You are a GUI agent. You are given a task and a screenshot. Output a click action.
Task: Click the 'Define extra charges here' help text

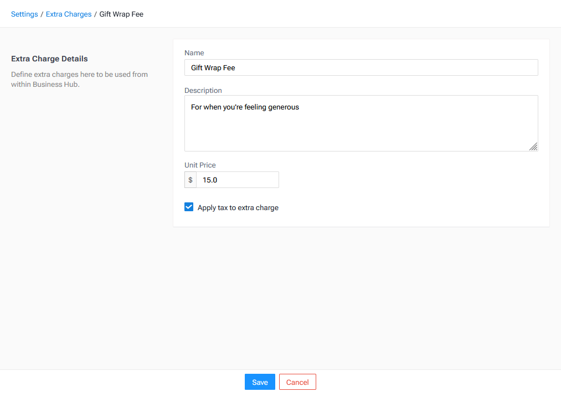[79, 79]
